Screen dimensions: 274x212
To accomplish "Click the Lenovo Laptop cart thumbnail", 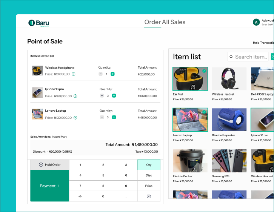I will [37, 114].
